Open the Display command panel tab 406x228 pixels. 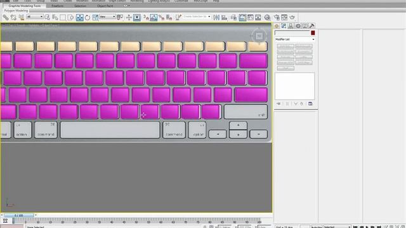pos(304,26)
